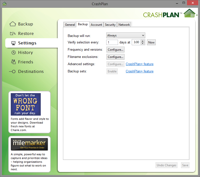Maximize the CrashPlan window
This screenshot has height=177, width=200.
[184, 3]
